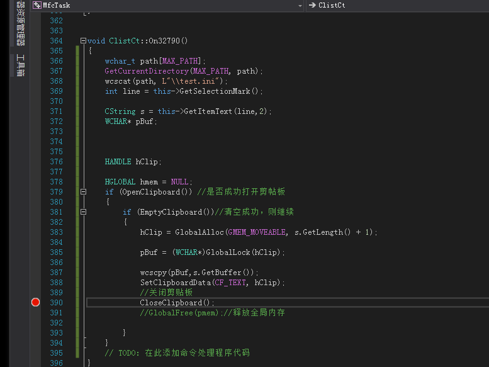The height and width of the screenshot is (367, 489).
Task: Click the CloseClipboard() statement
Action: click(177, 303)
